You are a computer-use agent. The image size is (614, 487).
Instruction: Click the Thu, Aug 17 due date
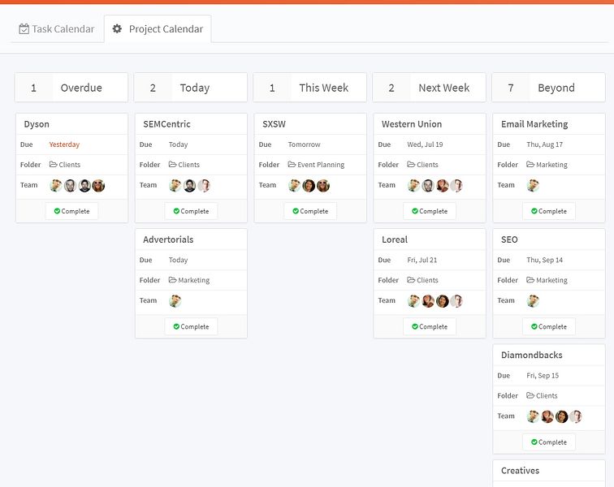(x=545, y=144)
